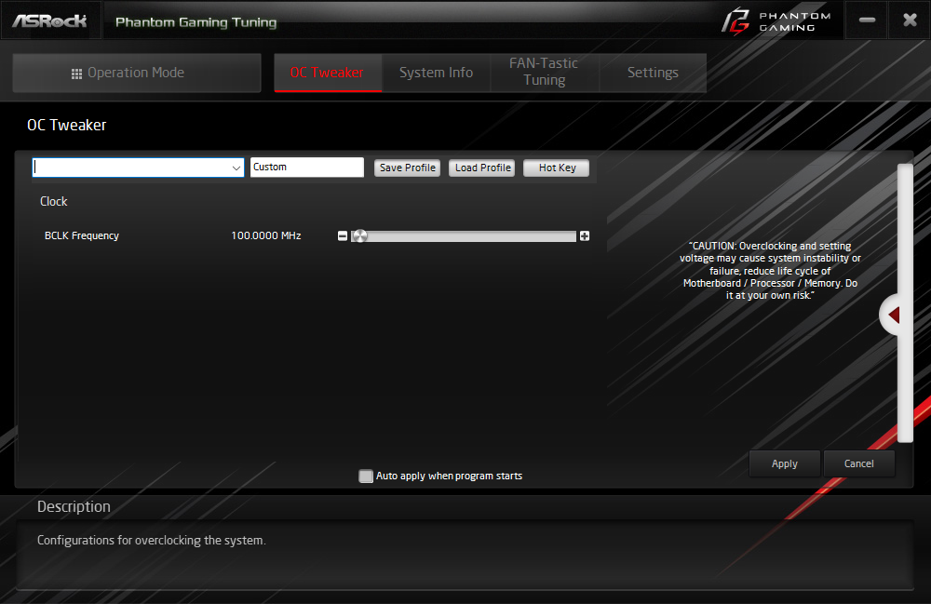
Task: Minimize the Phantom Gaming Tuning window
Action: click(x=867, y=20)
